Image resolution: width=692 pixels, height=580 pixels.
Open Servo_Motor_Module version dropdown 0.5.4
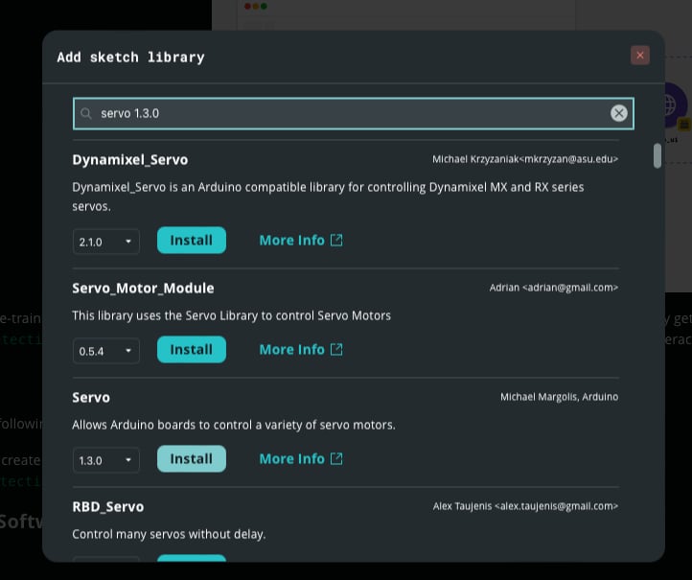(106, 351)
